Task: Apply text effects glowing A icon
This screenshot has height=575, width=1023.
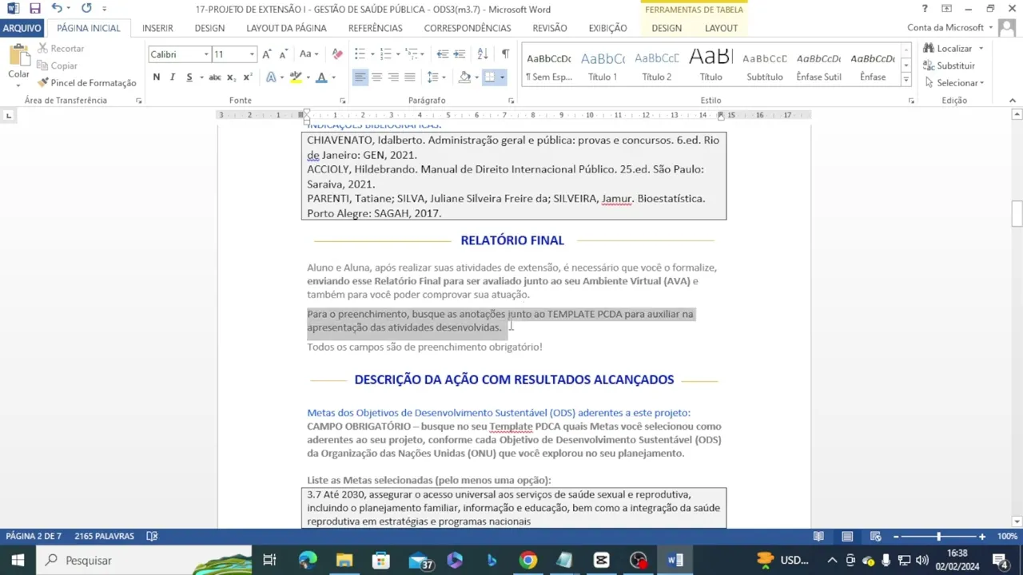Action: tap(271, 77)
